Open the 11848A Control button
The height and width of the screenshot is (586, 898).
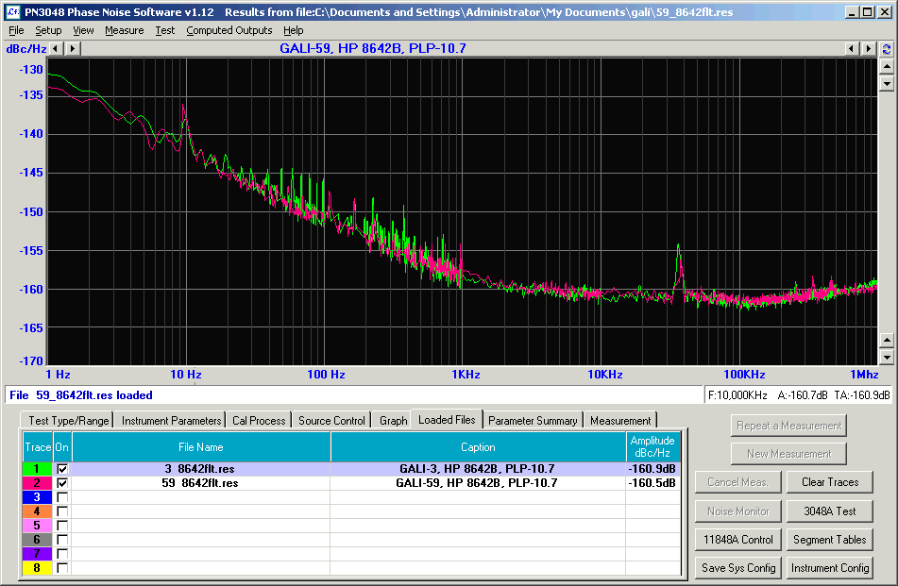[738, 539]
